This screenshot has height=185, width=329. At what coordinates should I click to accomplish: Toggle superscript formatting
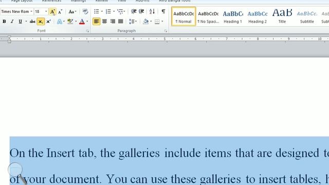[48, 22]
